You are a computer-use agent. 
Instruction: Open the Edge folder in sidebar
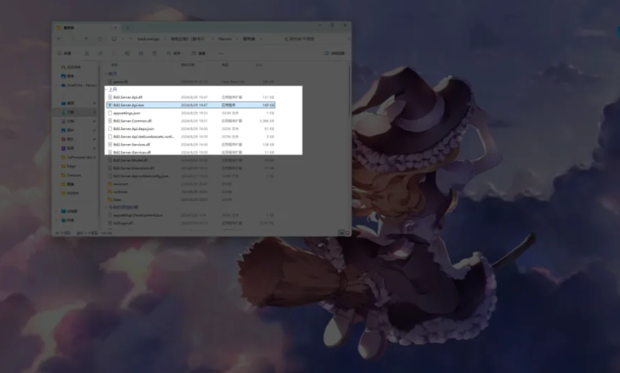(x=68, y=166)
